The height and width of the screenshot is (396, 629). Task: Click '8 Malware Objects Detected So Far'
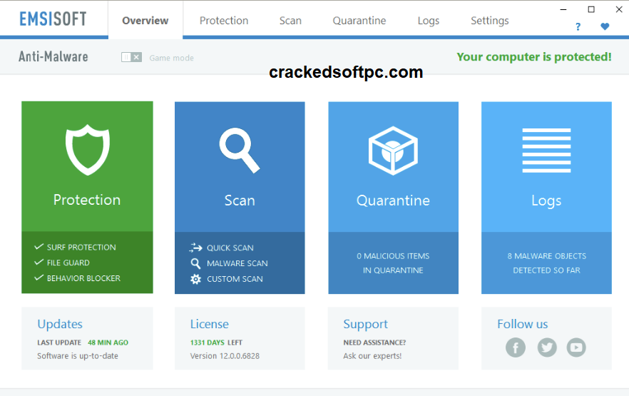pos(546,263)
